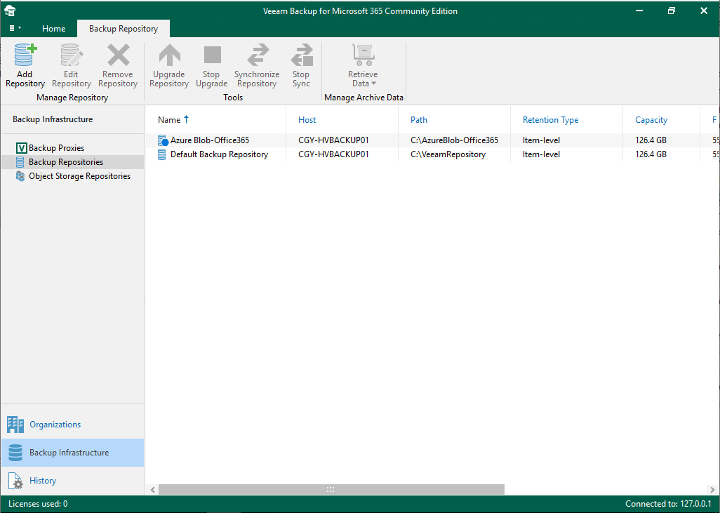Click the C:\VeeamRepository path cell
Screen dimensions: 720x513
tap(448, 154)
